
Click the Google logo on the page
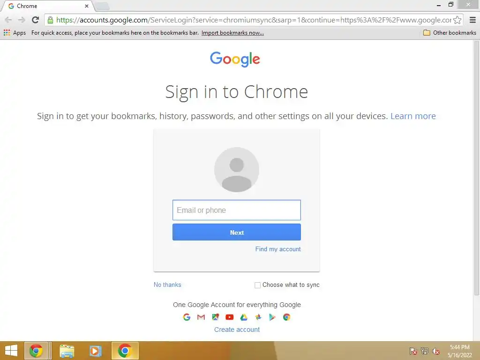coord(235,59)
